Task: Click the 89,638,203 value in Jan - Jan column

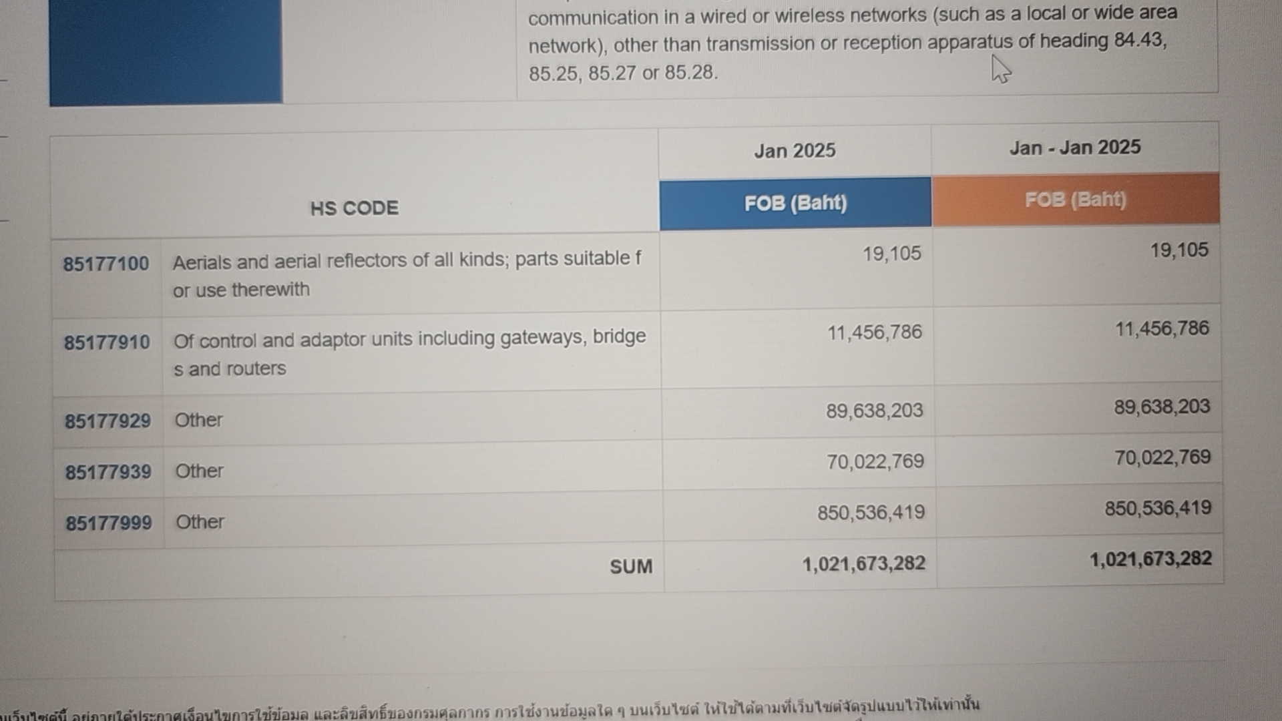Action: [1162, 407]
